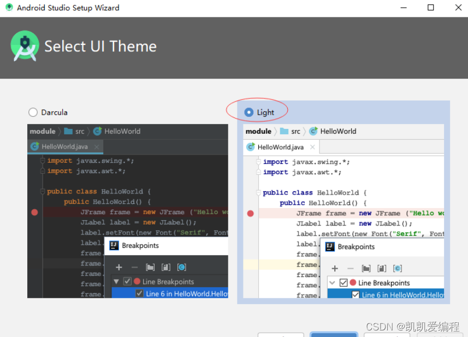Click 'import javax.awt.*;' line in Light editor
468x337 pixels.
[x=302, y=172]
